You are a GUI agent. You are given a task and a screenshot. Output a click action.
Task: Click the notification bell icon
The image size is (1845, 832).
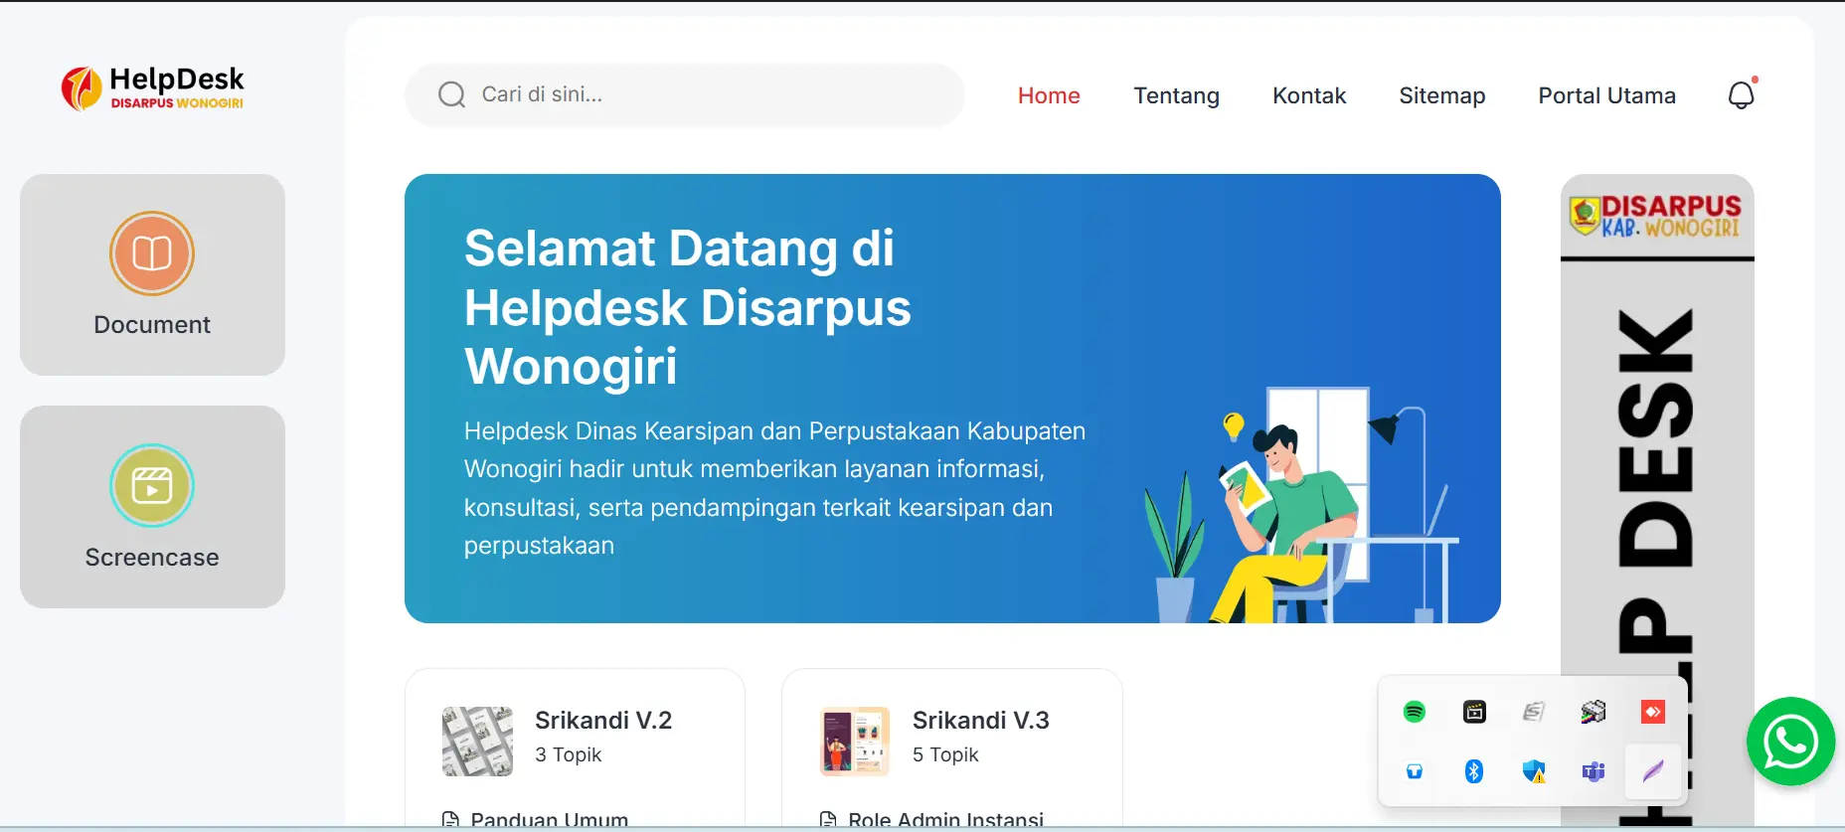click(x=1741, y=95)
